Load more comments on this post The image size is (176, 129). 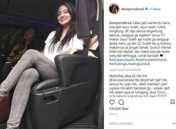click(x=125, y=70)
